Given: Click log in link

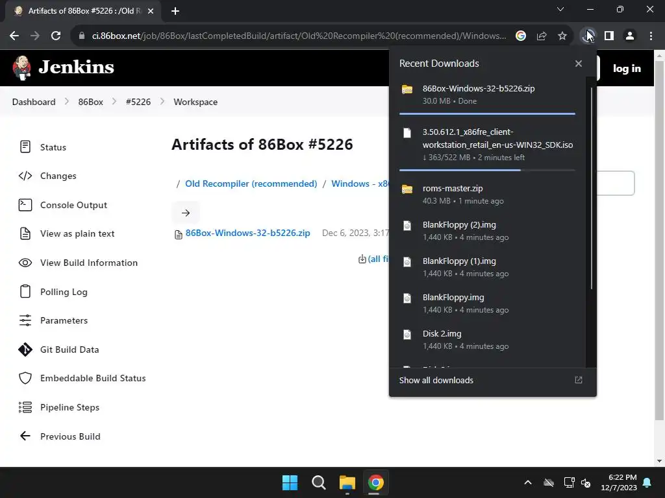Looking at the screenshot, I should [627, 68].
